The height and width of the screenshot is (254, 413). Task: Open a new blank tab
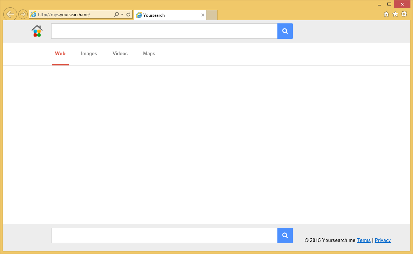212,15
